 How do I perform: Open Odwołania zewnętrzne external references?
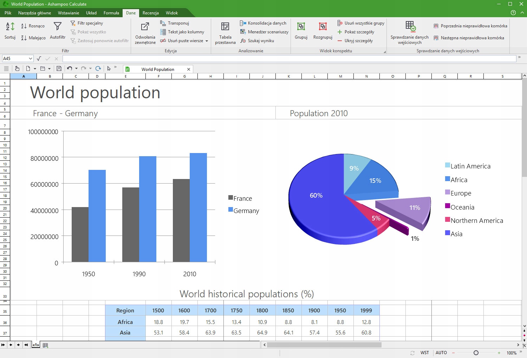click(145, 27)
